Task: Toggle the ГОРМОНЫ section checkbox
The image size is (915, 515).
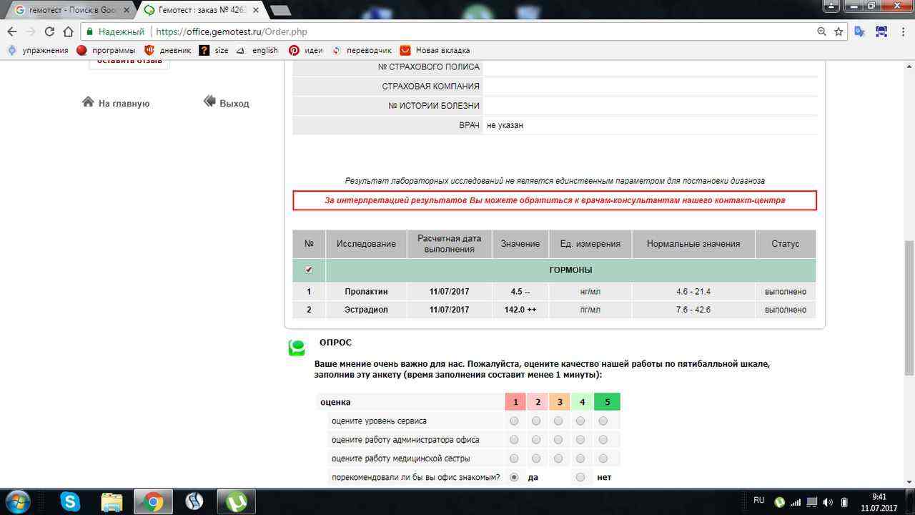Action: tap(309, 270)
